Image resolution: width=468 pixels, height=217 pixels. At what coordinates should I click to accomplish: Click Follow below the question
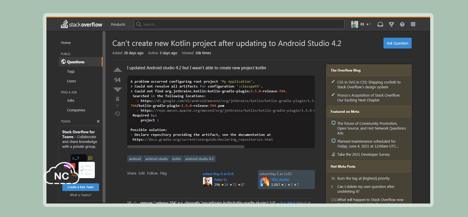pyautogui.click(x=152, y=173)
